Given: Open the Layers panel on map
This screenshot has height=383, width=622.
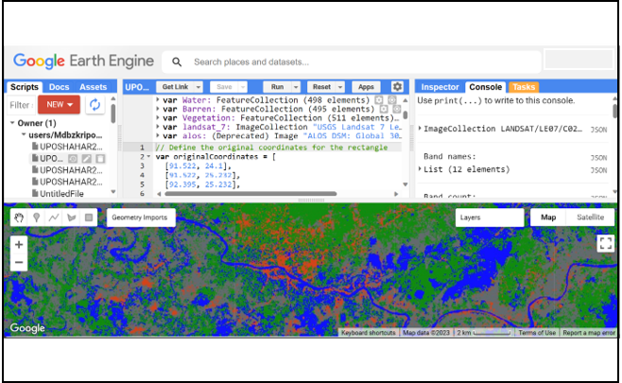Looking at the screenshot, I should coord(489,218).
